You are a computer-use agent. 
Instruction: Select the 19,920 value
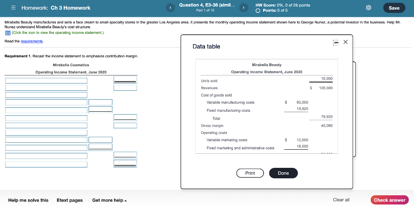tap(302, 109)
